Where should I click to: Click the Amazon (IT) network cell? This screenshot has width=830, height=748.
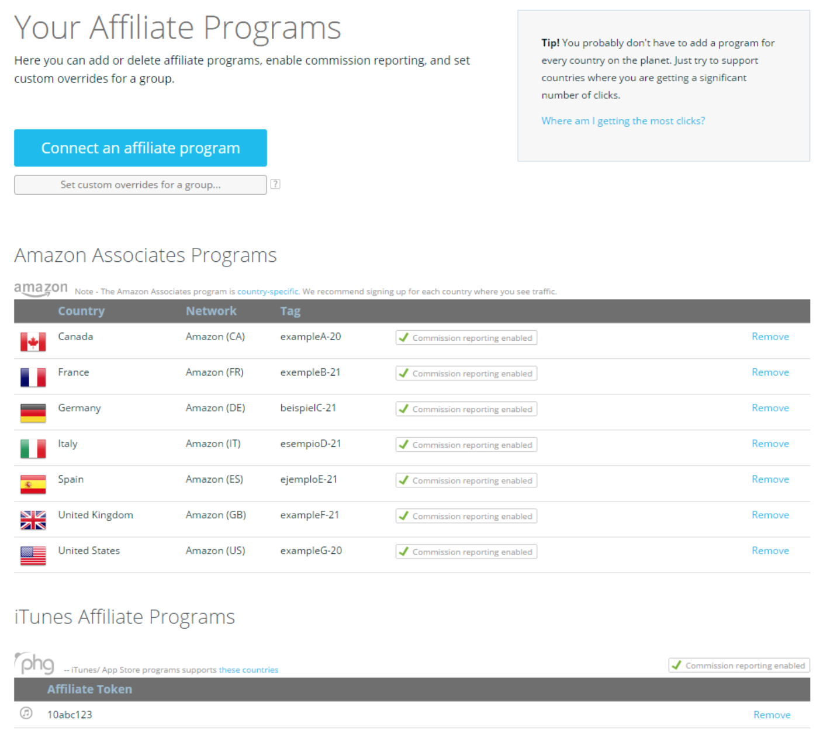click(213, 444)
